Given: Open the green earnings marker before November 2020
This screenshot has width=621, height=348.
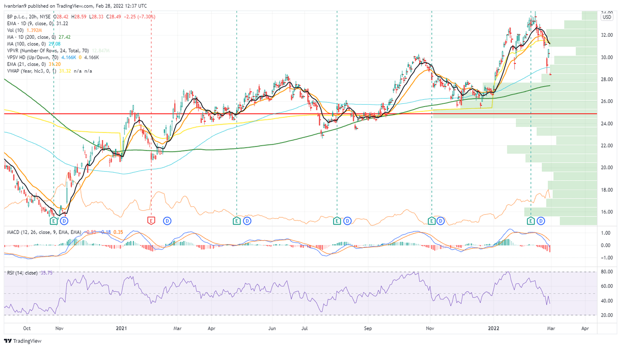Looking at the screenshot, I should [x=54, y=221].
